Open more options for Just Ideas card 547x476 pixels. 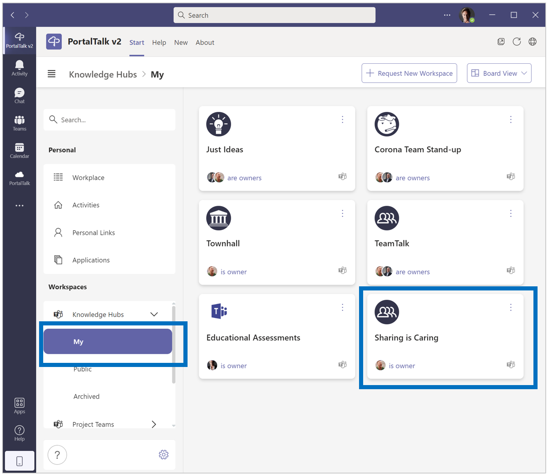(343, 119)
